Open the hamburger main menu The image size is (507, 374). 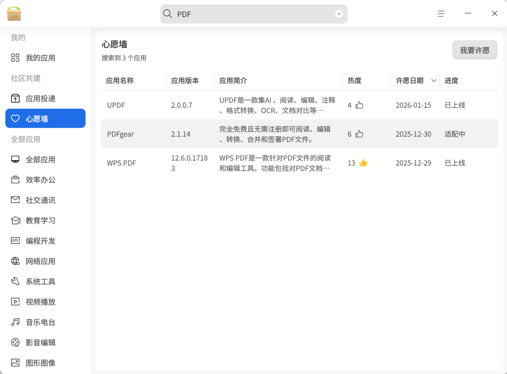[x=441, y=14]
